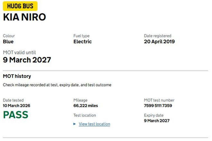The width and height of the screenshot is (212, 141).
Task: Select the 20 April 2019 registration date
Action: point(159,42)
